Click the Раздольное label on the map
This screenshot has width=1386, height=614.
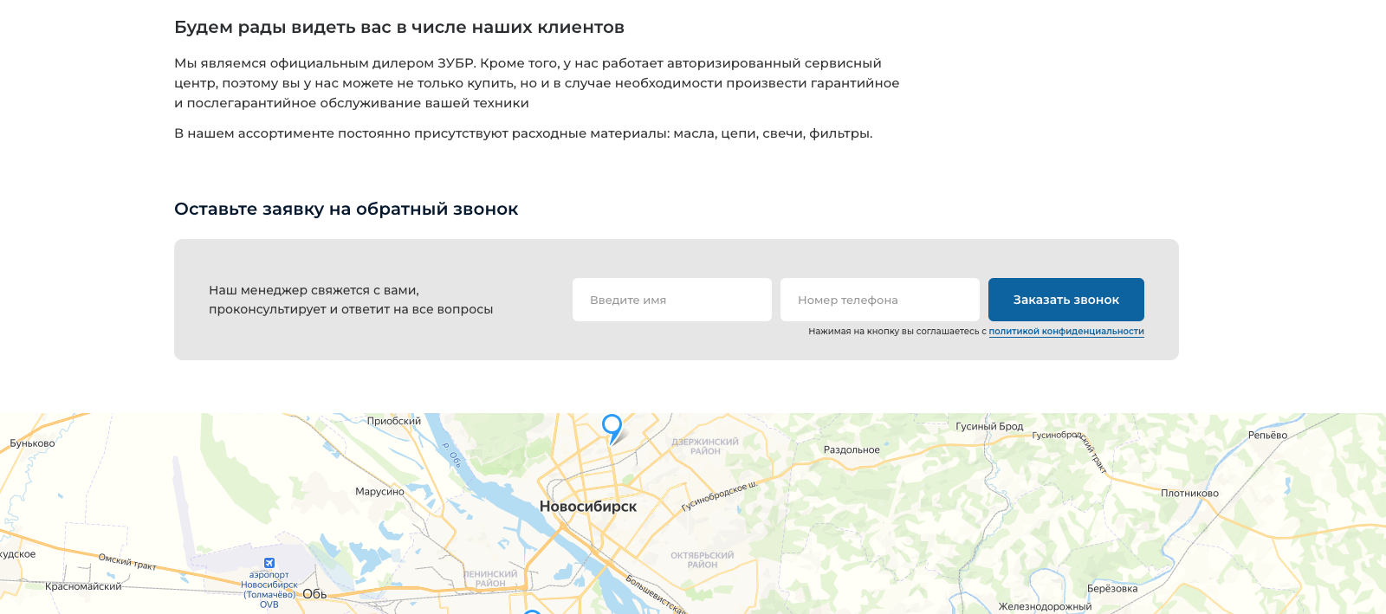[x=852, y=450]
